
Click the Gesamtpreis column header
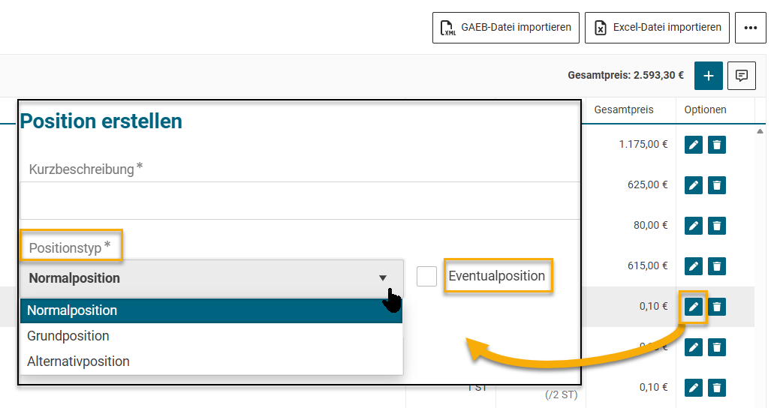coord(623,109)
